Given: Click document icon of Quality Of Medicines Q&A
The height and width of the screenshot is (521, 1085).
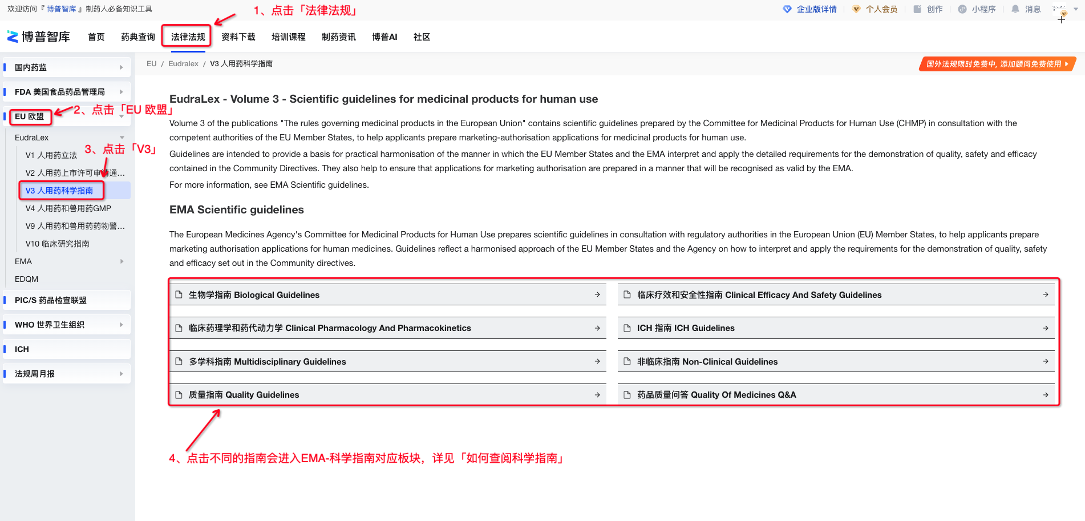Looking at the screenshot, I should click(627, 395).
